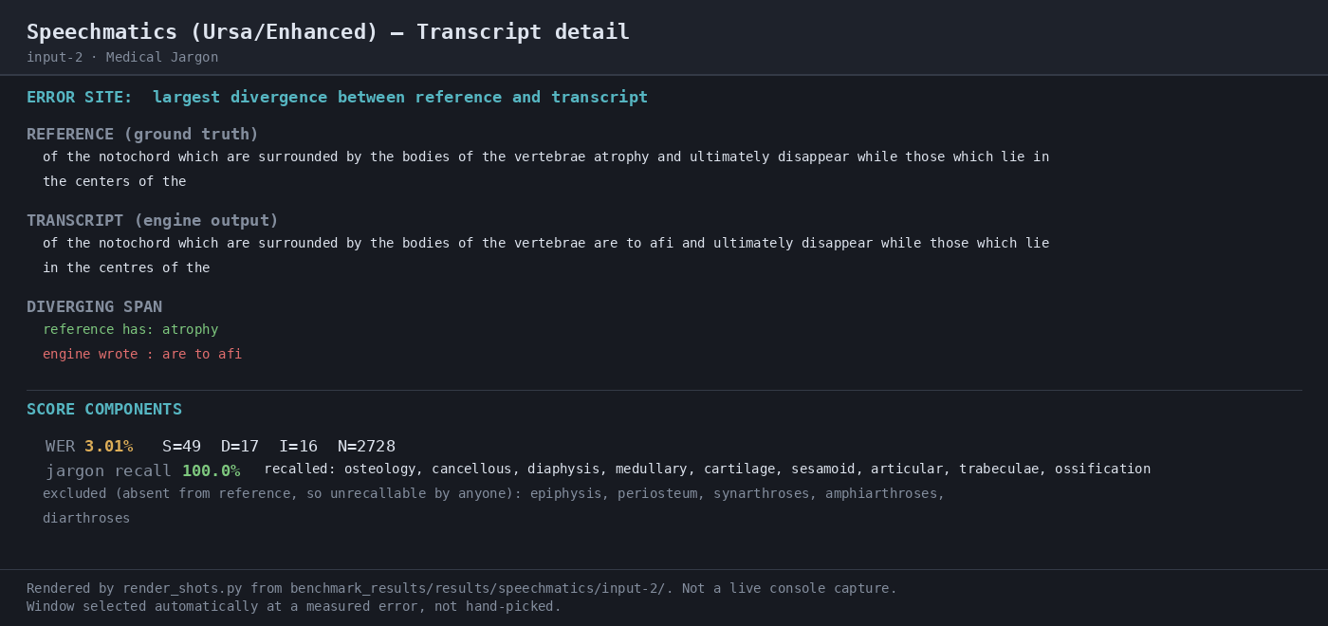The image size is (1328, 626).
Task: Click the engine transcript text first line
Action: [x=545, y=244]
